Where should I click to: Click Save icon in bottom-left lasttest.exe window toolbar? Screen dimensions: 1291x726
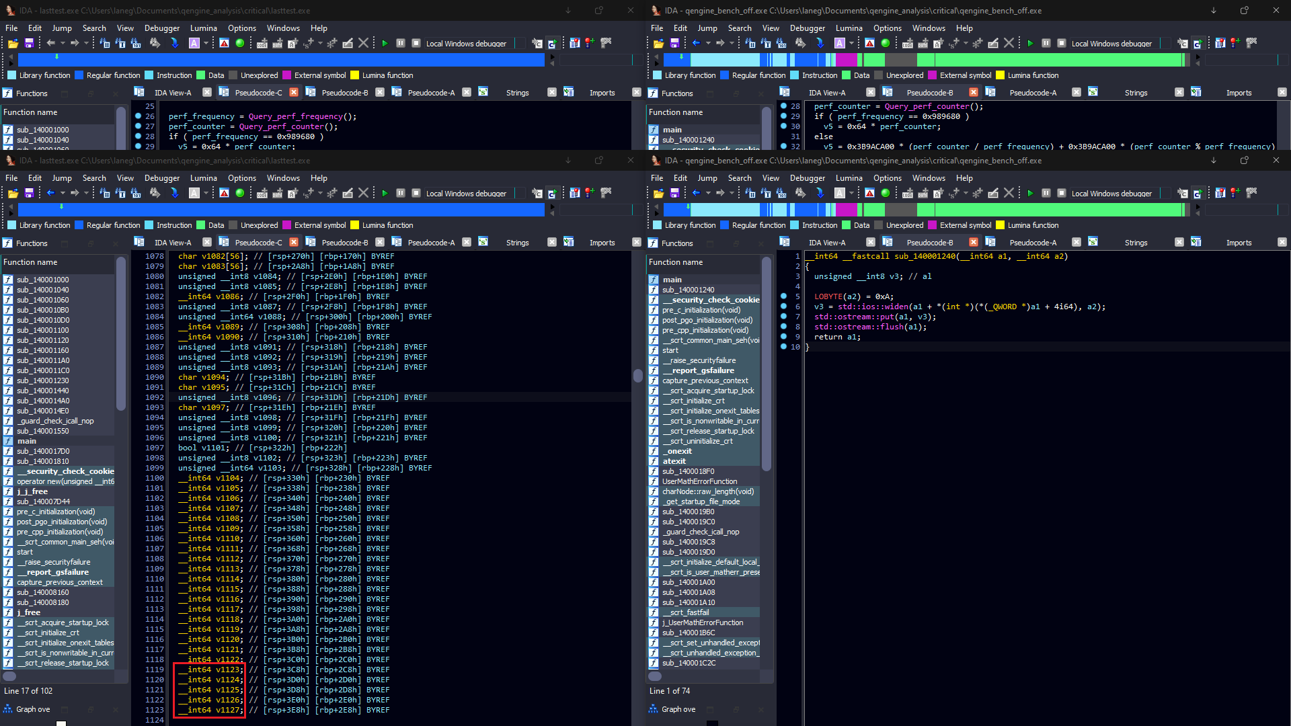[x=29, y=193]
